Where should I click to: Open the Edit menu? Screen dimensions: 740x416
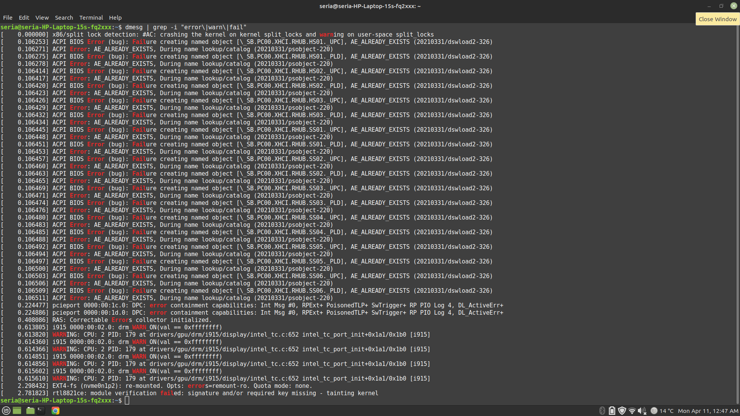click(24, 18)
